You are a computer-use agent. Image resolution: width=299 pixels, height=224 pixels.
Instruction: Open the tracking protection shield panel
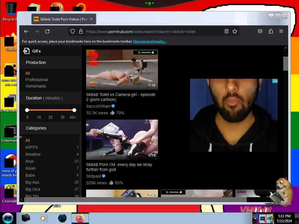tap(73, 32)
